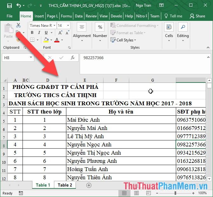Select column E header
Screen dimensions: 213x197
(x=85, y=80)
